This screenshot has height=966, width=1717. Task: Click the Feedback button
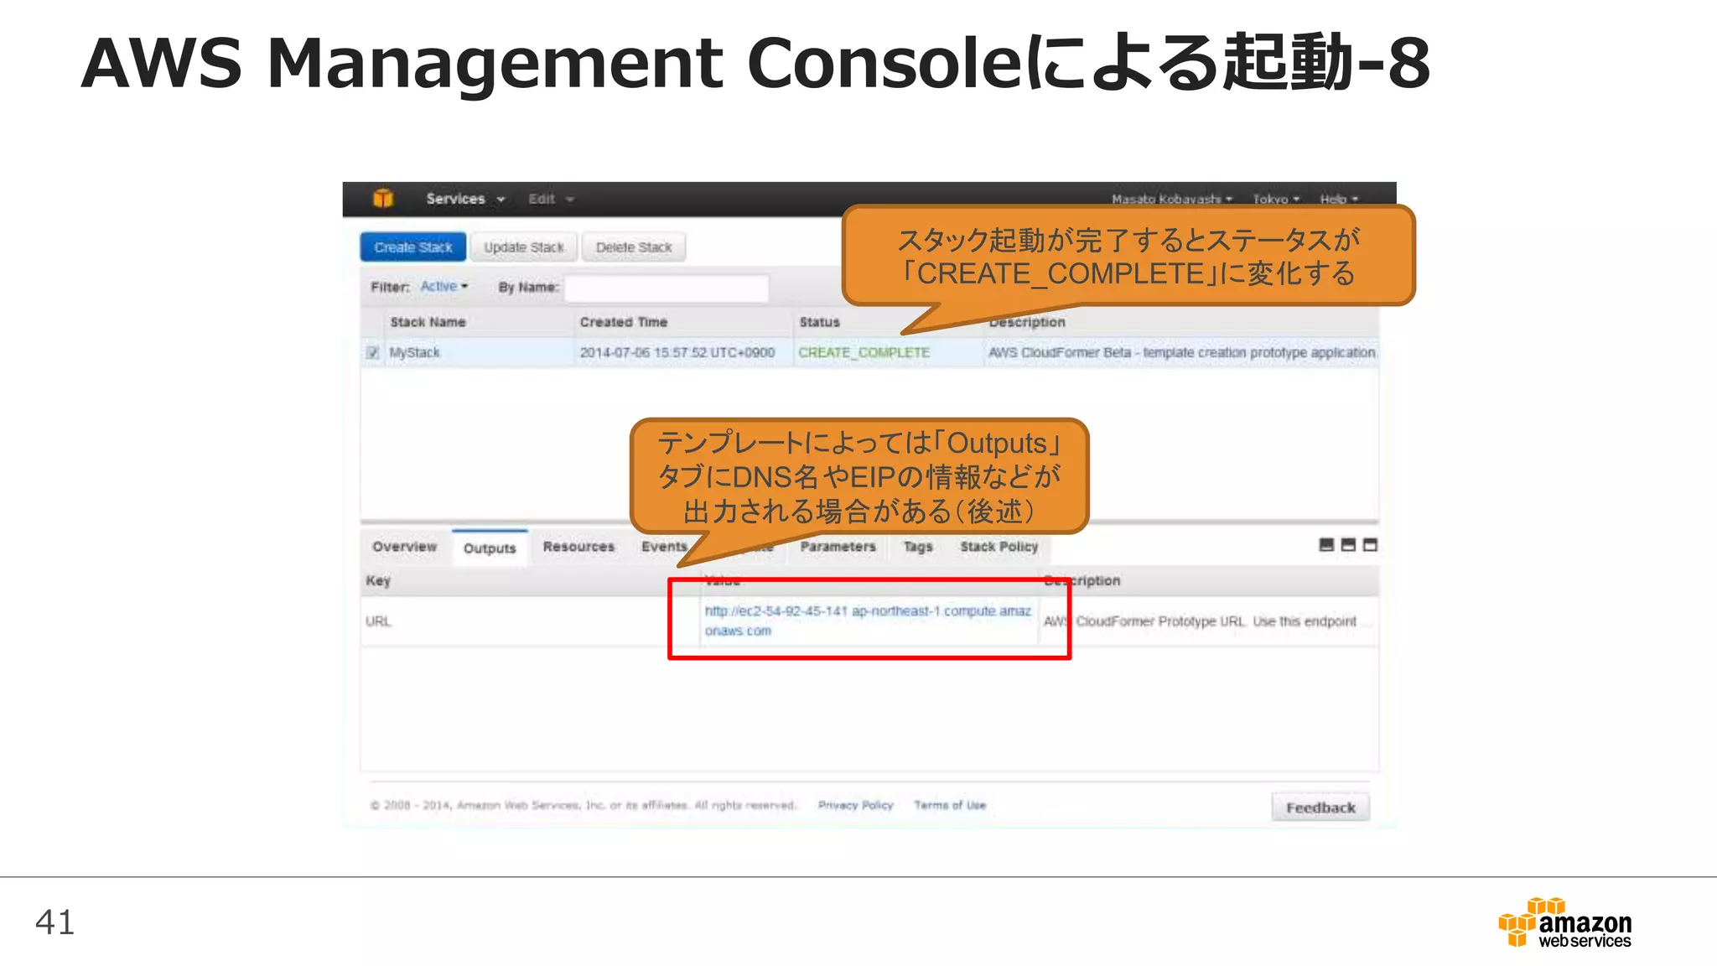(x=1320, y=808)
